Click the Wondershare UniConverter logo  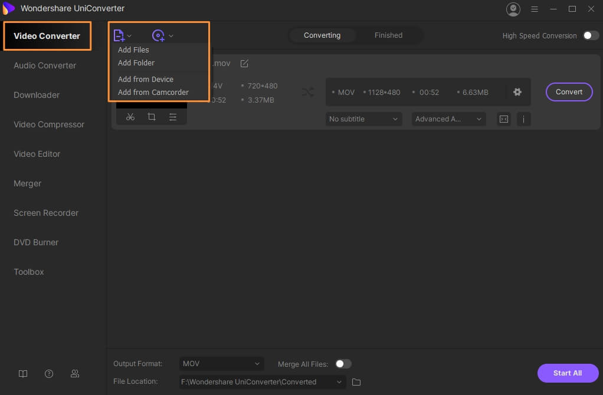point(8,8)
